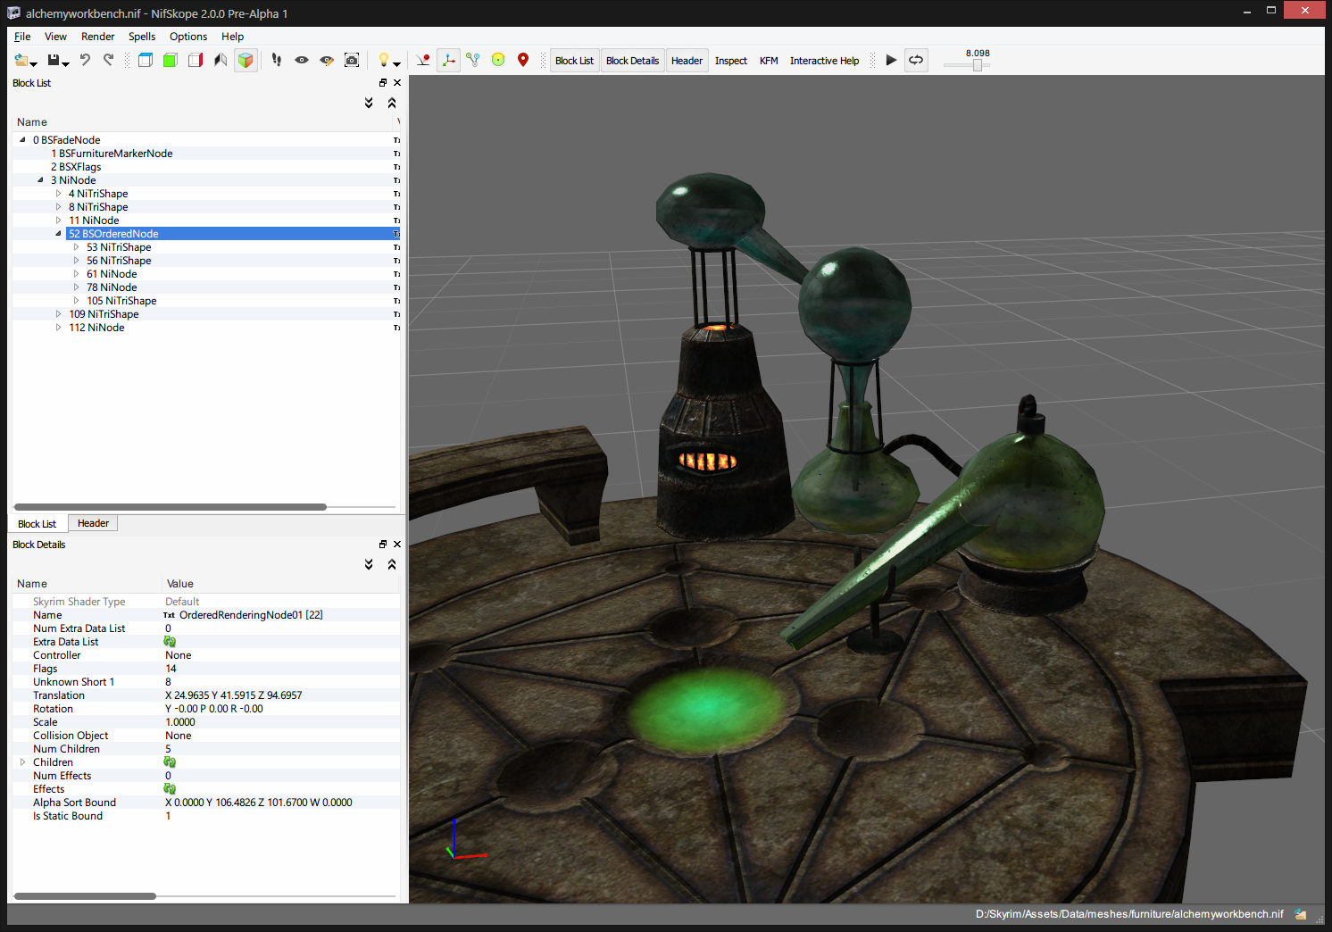Expand the 61 NiNode tree item
This screenshot has width=1332, height=932.
coord(77,274)
